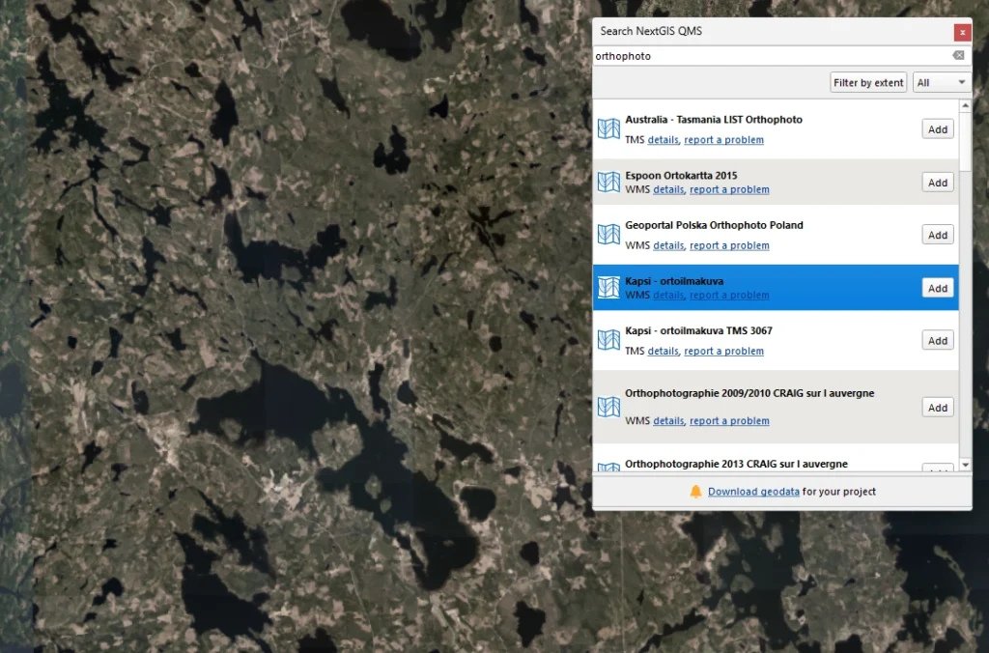Click the map icon beside Espoon Ortokartta 2015
The image size is (989, 653).
pyautogui.click(x=608, y=183)
